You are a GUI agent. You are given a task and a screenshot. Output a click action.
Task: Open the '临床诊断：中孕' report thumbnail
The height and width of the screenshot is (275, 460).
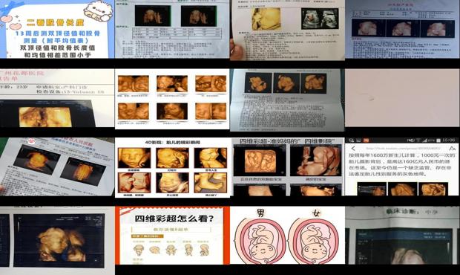coord(402,236)
